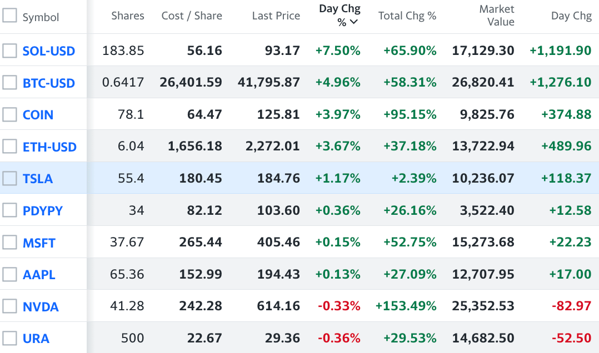Sort by the Symbol column header

click(41, 17)
